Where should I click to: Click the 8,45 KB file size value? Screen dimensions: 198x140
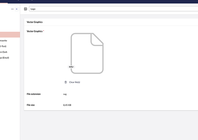67,105
